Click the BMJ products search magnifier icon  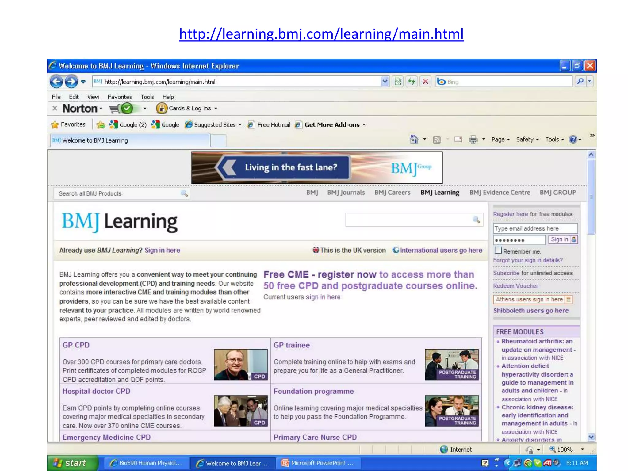point(184,193)
